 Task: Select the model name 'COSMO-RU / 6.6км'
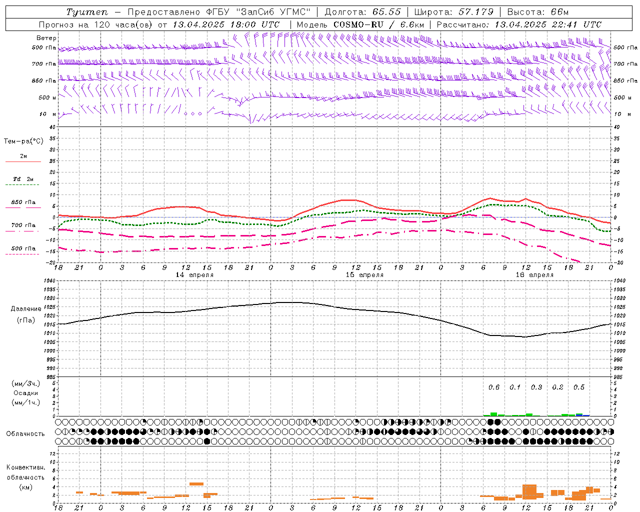tap(378, 24)
